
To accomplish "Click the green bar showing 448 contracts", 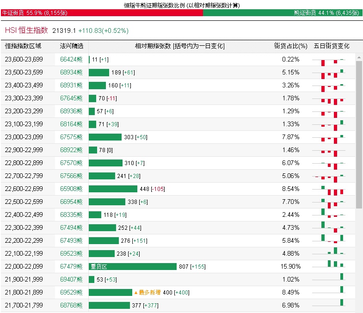I will point(113,189).
